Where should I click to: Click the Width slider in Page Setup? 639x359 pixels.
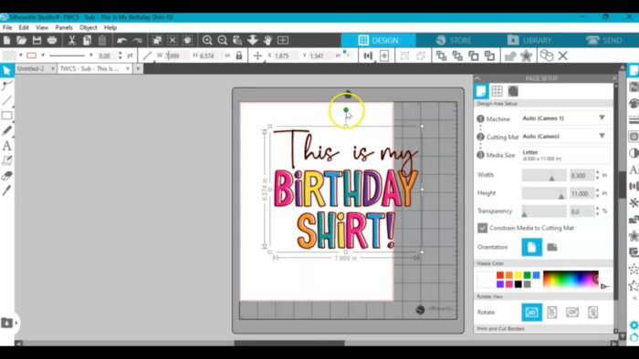pos(544,175)
